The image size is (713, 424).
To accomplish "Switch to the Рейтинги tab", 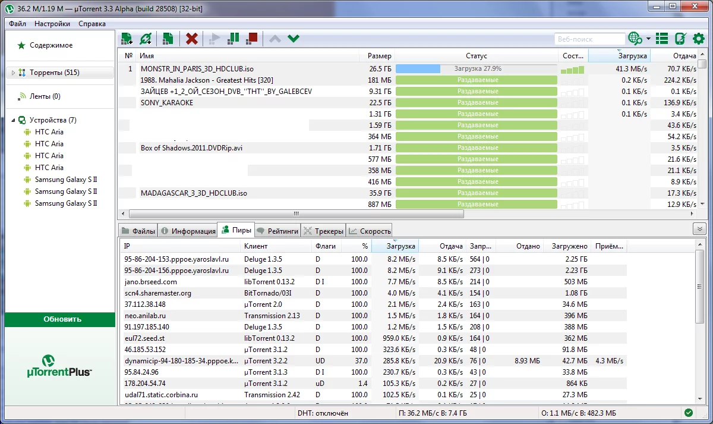I will pos(277,231).
